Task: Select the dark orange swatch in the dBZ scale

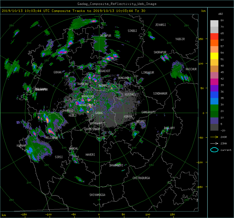Action: (x=214, y=43)
